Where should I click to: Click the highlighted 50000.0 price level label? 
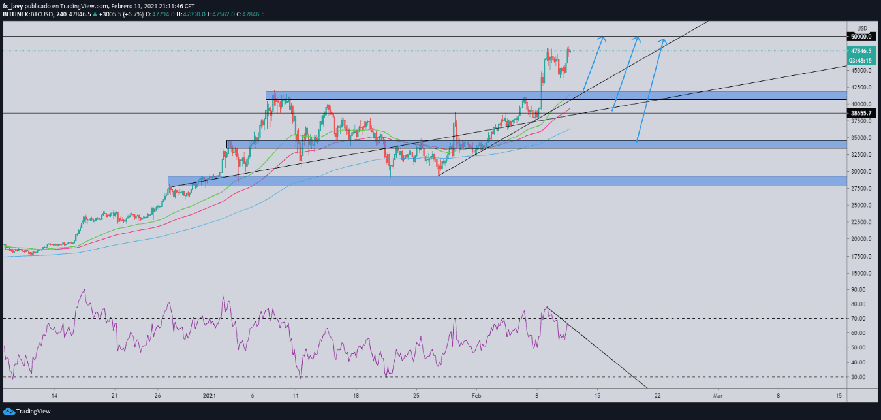(x=860, y=37)
